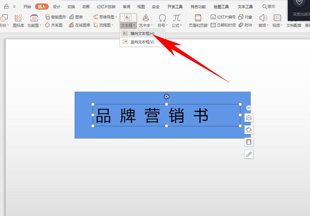This screenshot has height=216, width=310.
Task: Choose 横向文本框(H) from the menu
Action: coord(142,33)
